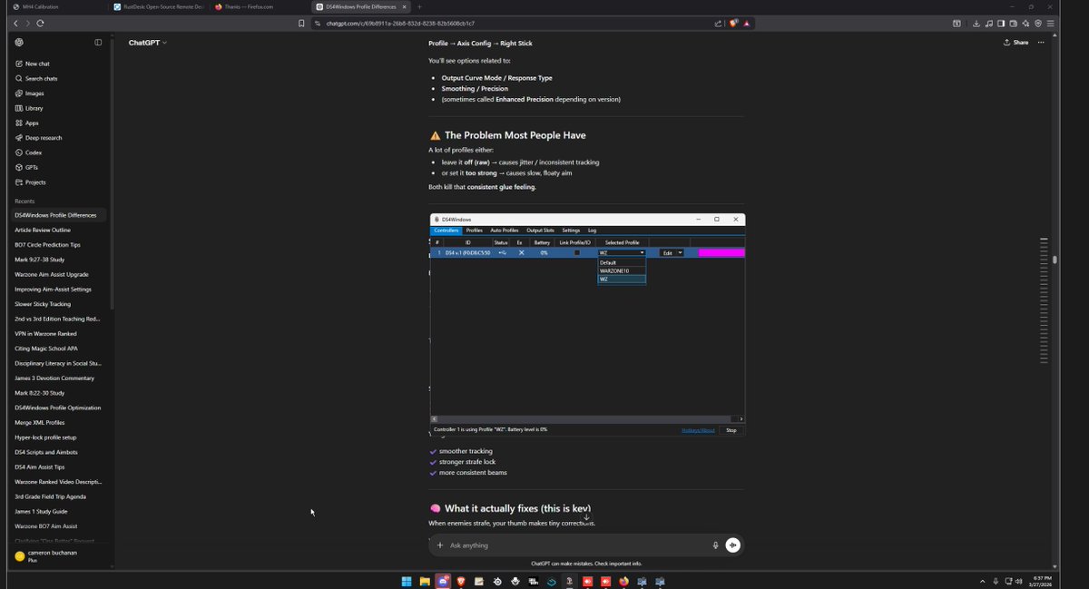Click the Hotkeys/About link
Screen dimensions: 1089x589
(x=698, y=430)
